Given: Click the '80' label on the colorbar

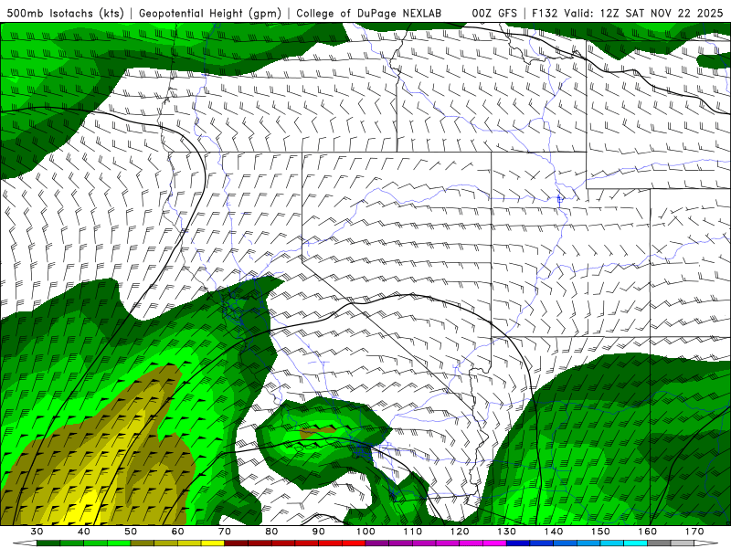Looking at the screenshot, I should pos(271,532).
